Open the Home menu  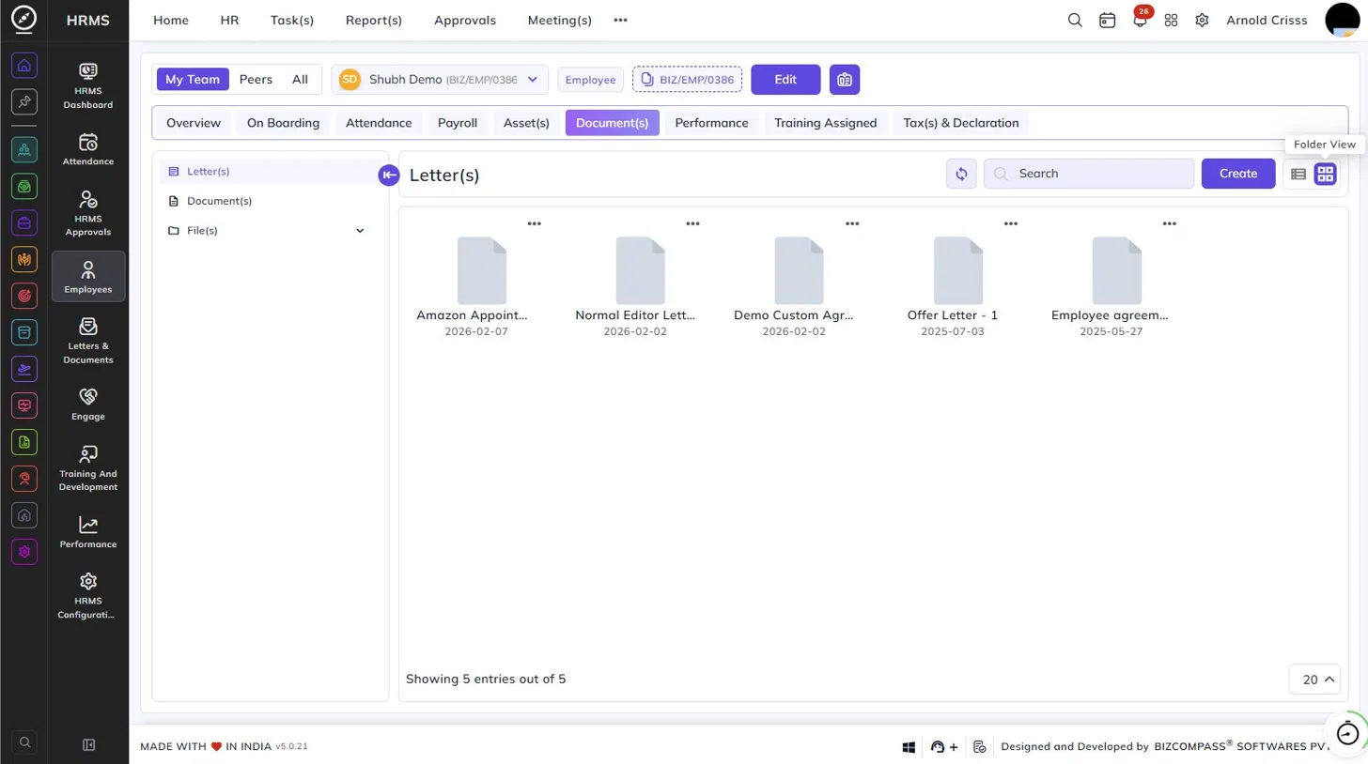(x=171, y=20)
